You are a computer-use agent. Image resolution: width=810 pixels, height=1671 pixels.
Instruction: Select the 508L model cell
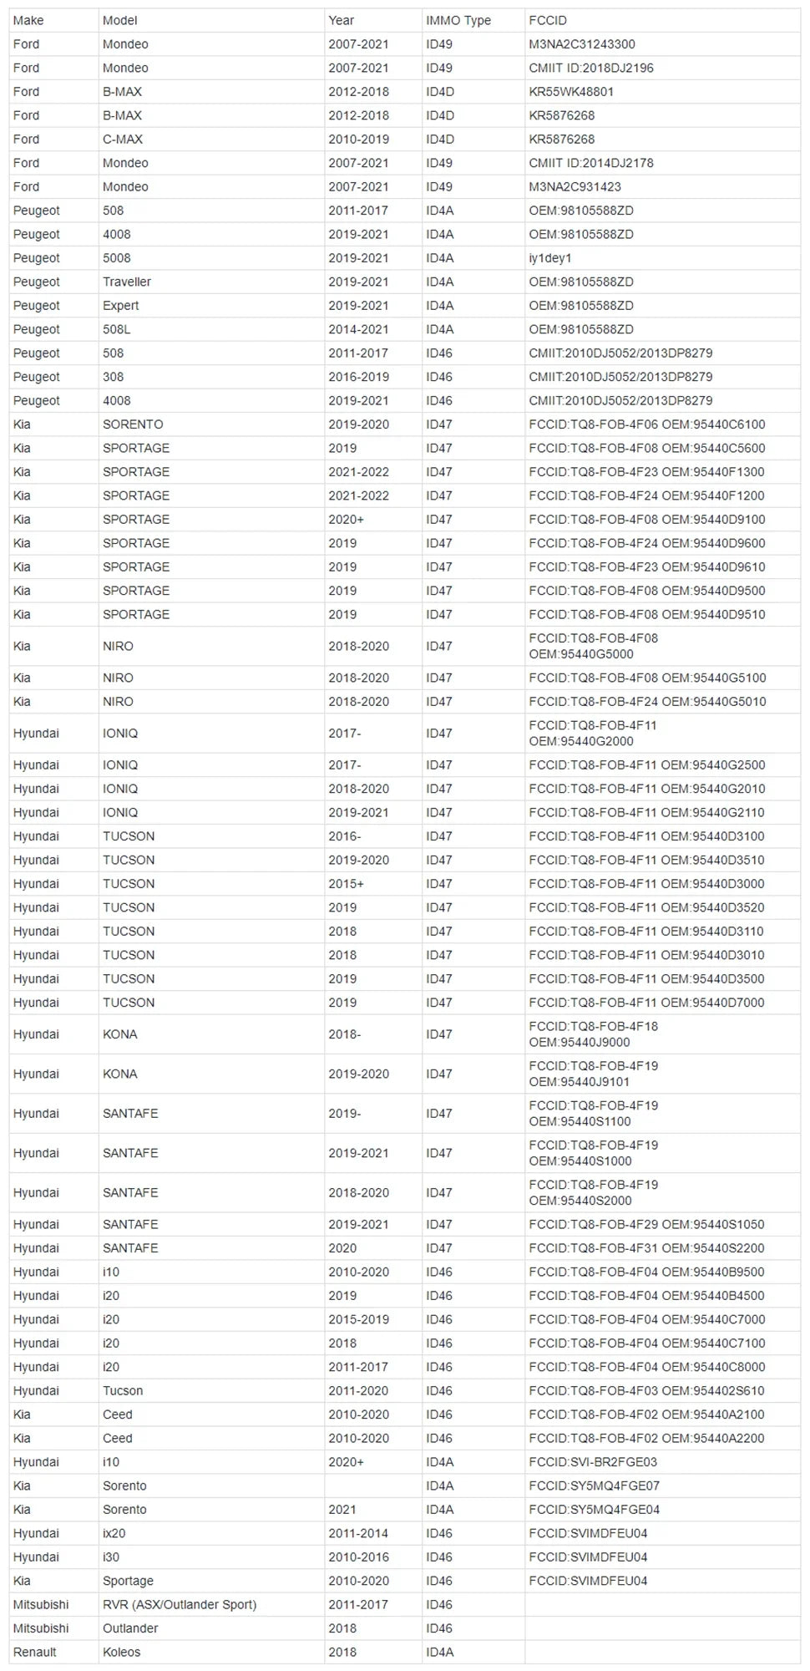[x=117, y=329]
